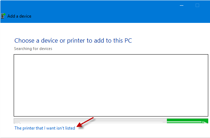Click the white end of the green progress chunk
Viewport: 210px width, 138px height.
pyautogui.click(x=204, y=123)
